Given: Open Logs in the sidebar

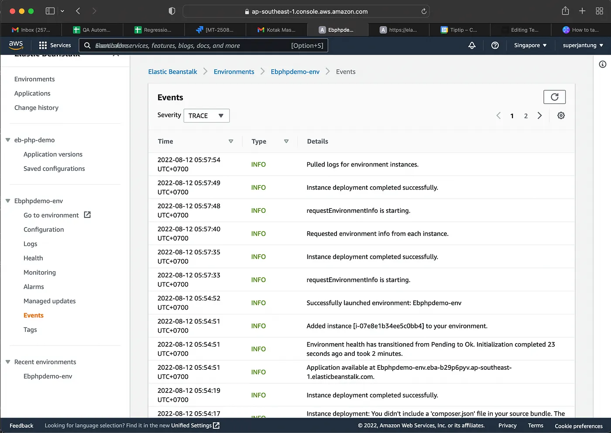Looking at the screenshot, I should pos(30,244).
